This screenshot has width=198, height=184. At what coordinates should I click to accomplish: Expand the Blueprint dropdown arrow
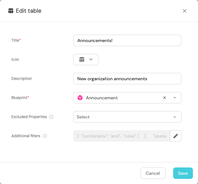[175, 98]
